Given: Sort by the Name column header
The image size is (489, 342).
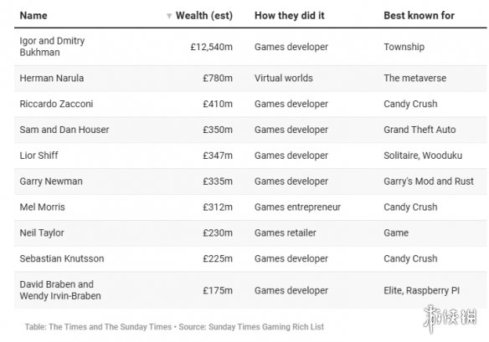Looking at the screenshot, I should (33, 15).
